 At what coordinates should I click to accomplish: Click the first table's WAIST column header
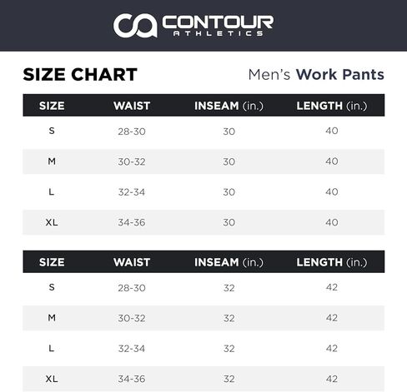pos(132,106)
